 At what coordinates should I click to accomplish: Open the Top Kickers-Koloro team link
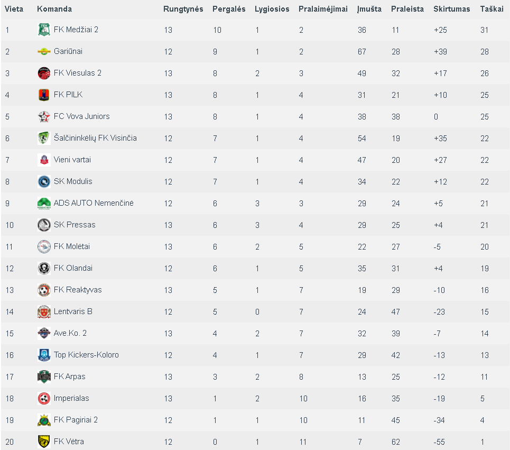(86, 355)
